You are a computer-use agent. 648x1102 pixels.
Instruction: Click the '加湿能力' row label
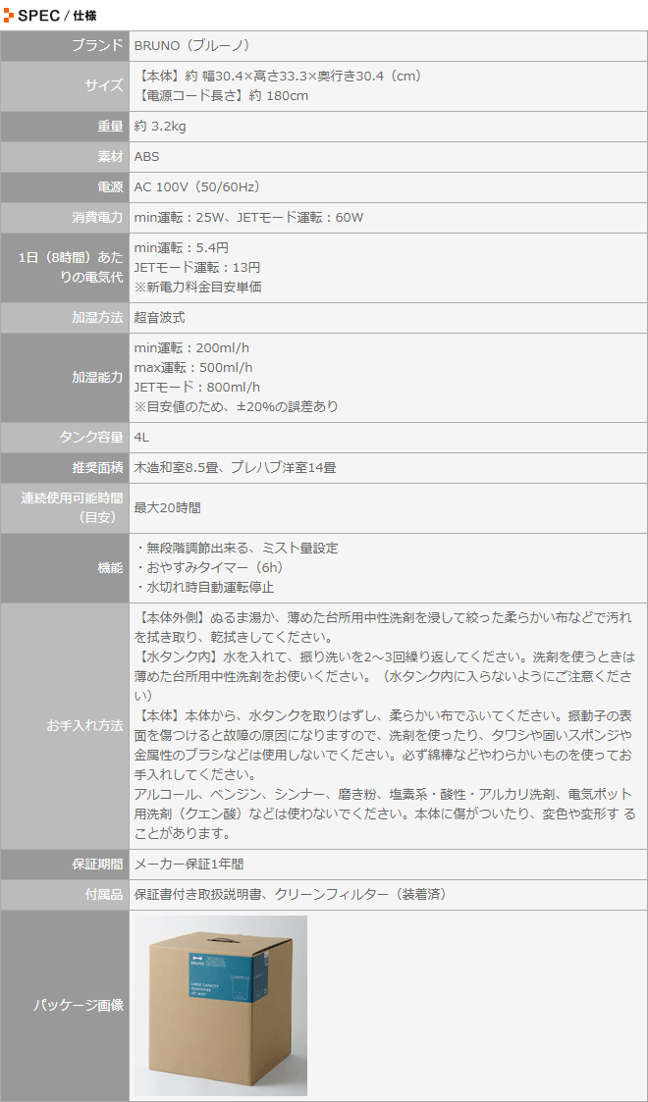point(98,378)
